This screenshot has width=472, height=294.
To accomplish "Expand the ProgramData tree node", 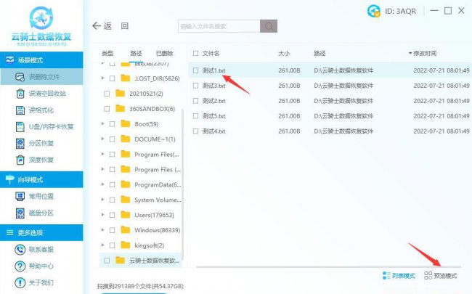I will 102,184.
